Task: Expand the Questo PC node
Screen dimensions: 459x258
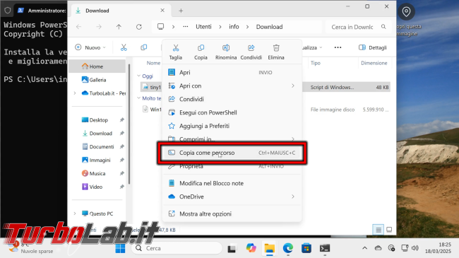Action: click(75, 213)
